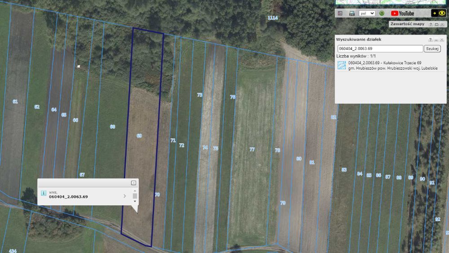The width and height of the screenshot is (449, 253).
Task: Click the yellow arrow icon
Action: [x=434, y=13]
